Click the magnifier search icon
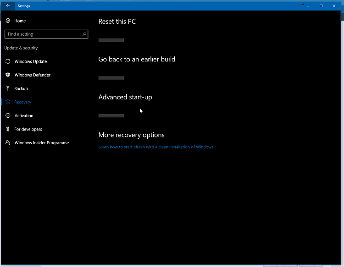Screen dimensions: 344x267 tap(84, 34)
